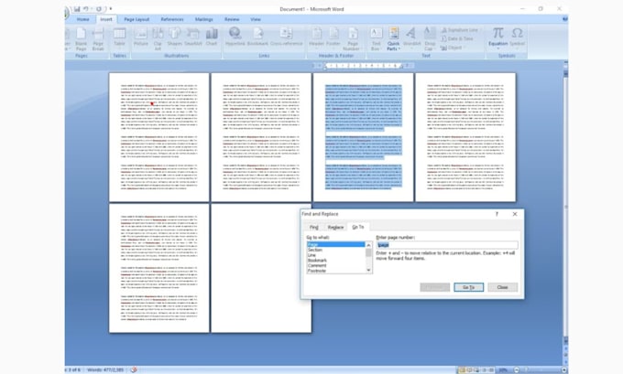Insert a Blank Page from ribbon
Viewport: 623px width, 374px height.
81,39
